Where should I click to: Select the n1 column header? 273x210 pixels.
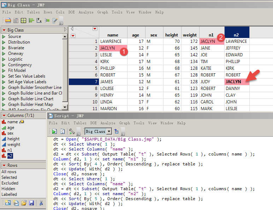click(211, 35)
